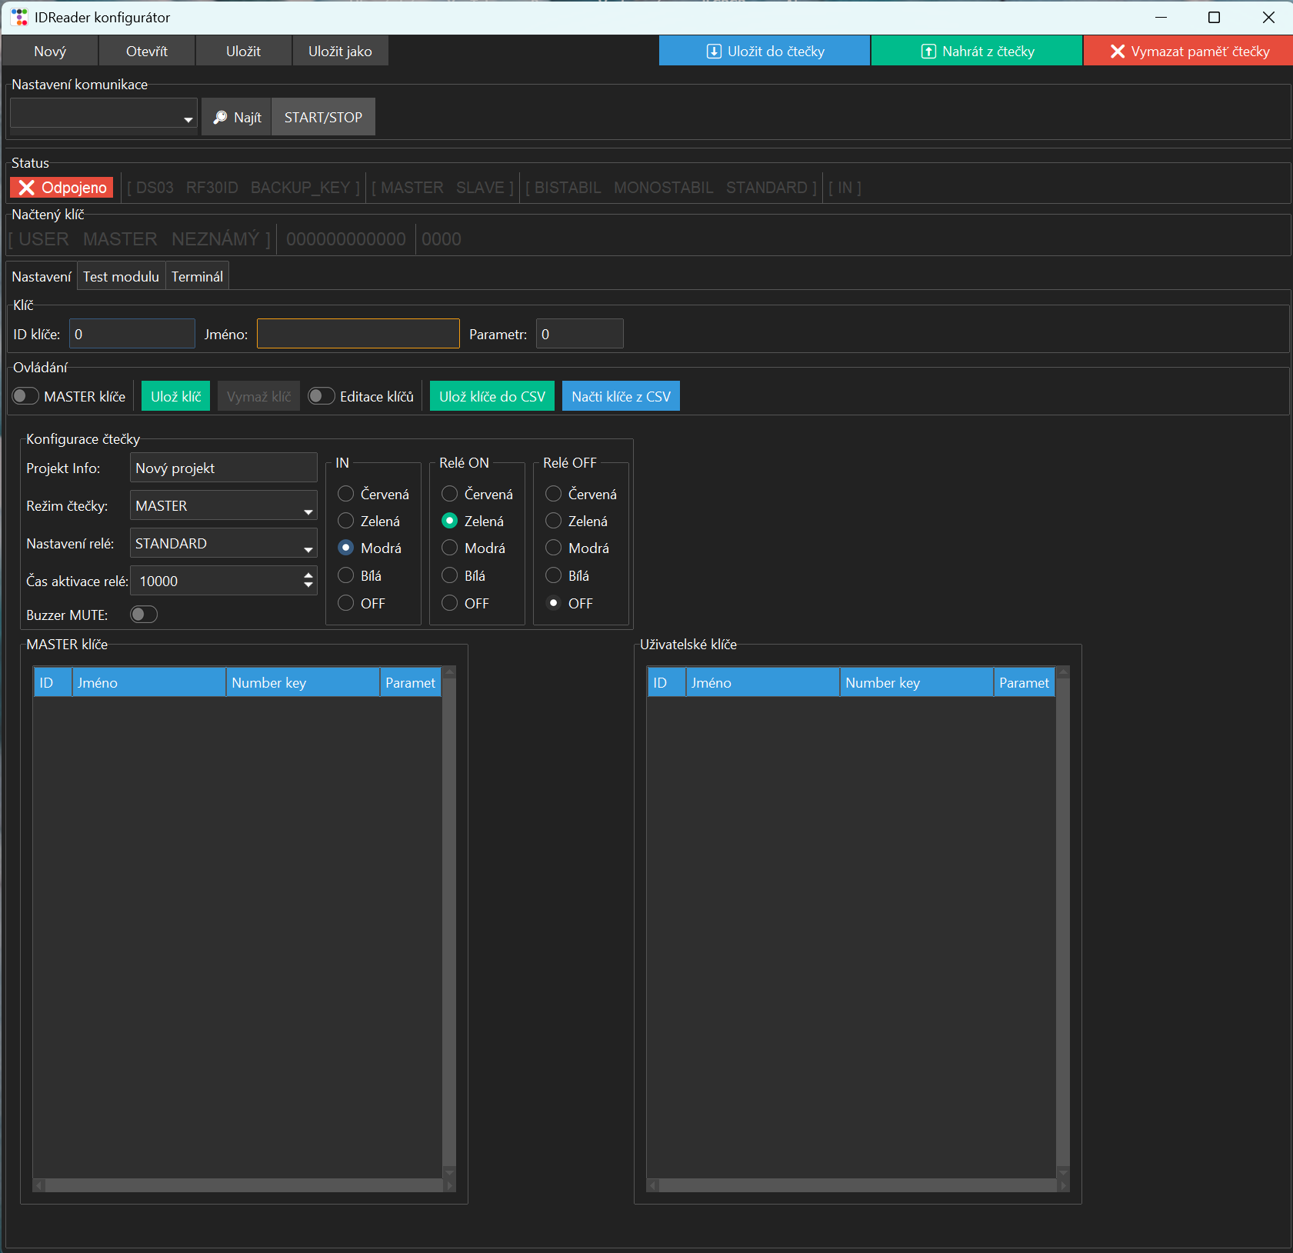Expand the Režim čtečky dropdown
Screen dimensions: 1293x1253
coord(223,506)
